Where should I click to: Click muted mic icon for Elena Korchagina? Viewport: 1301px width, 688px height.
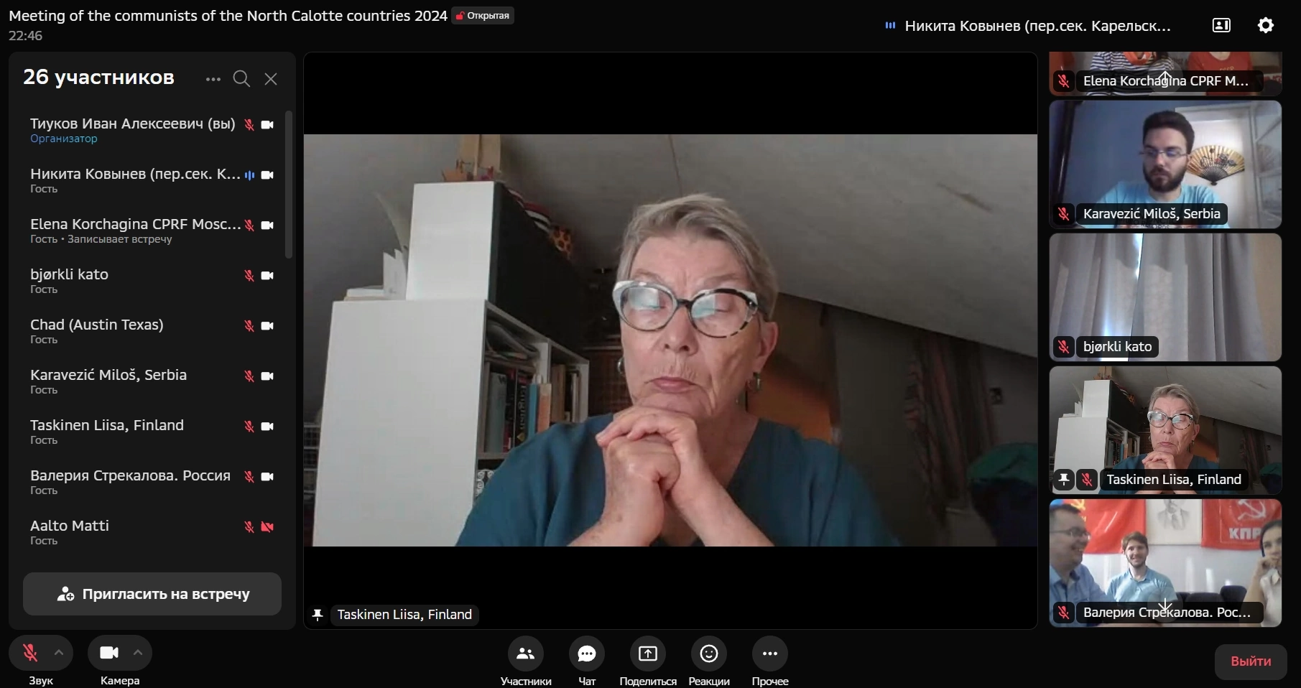point(249,226)
